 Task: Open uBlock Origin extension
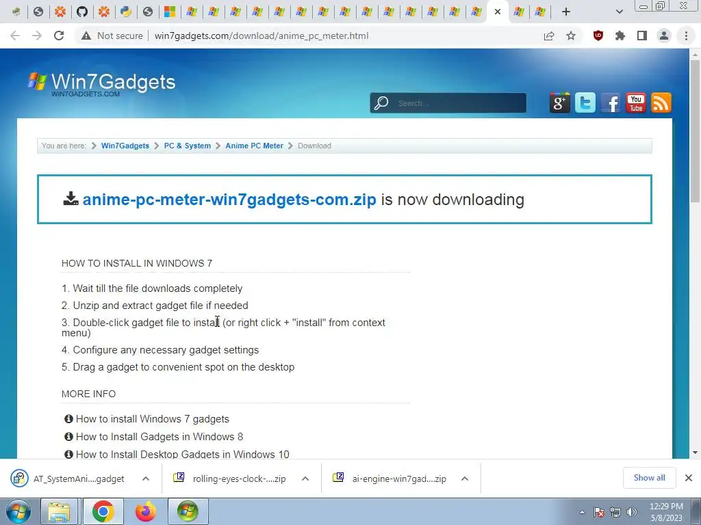[598, 36]
